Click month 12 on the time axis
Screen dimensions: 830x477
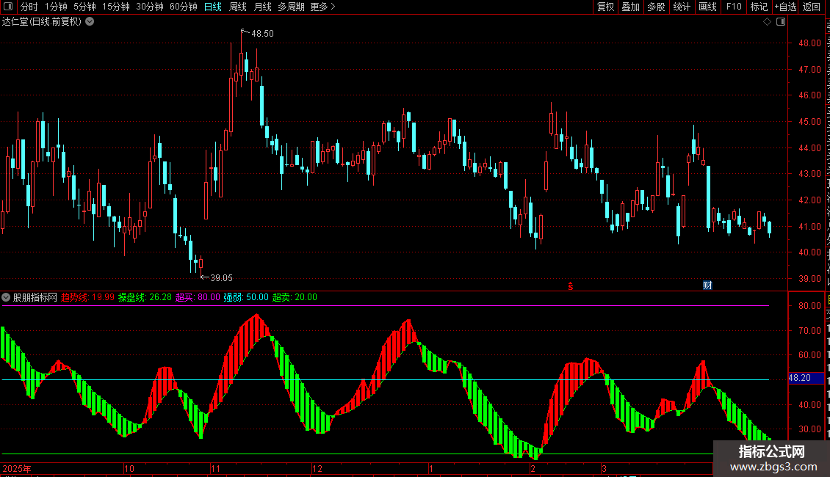317,468
